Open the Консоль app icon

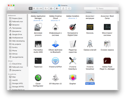tap(90, 27)
